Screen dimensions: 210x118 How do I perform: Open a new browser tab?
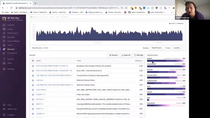point(35,3)
